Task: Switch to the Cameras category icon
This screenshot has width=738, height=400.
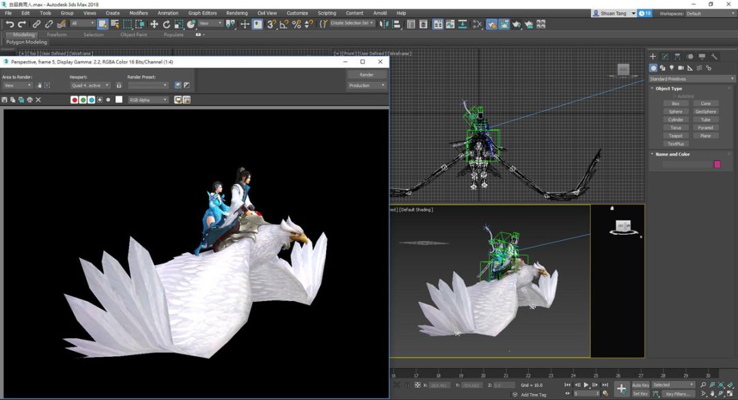Action: tap(681, 68)
